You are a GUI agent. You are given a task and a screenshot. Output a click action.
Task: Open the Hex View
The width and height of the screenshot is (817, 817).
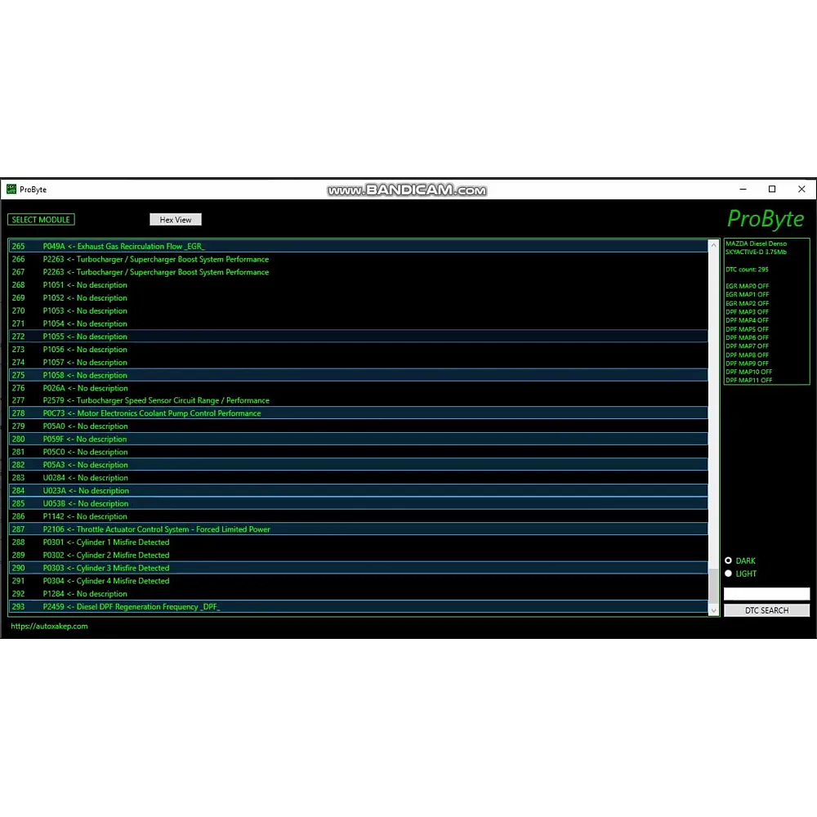click(176, 220)
